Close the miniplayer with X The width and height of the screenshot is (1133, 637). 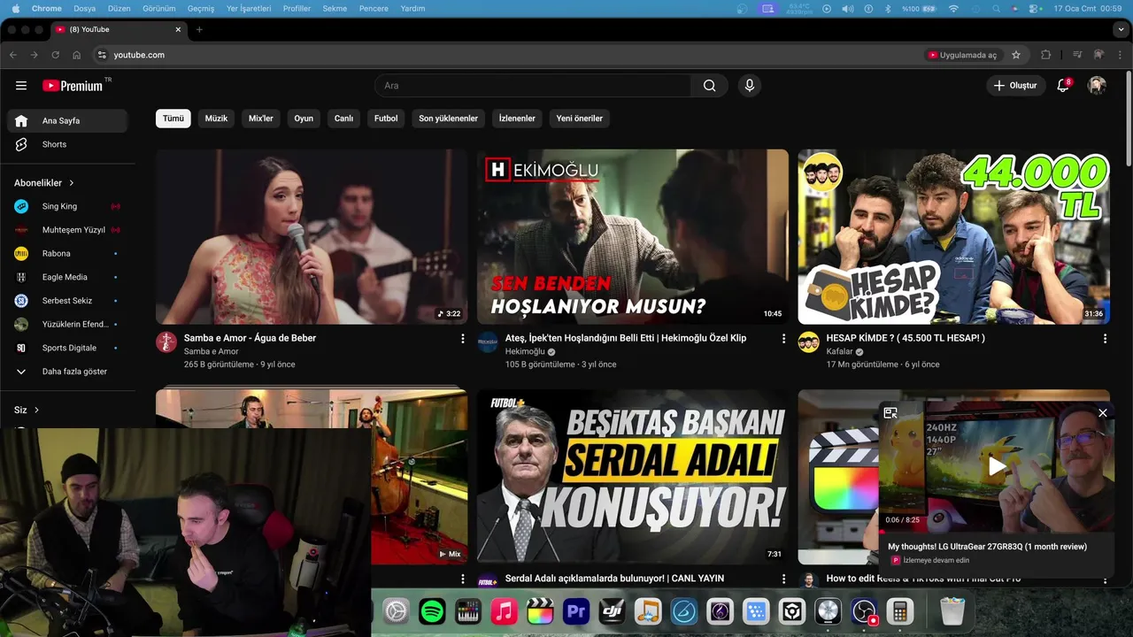(1103, 413)
